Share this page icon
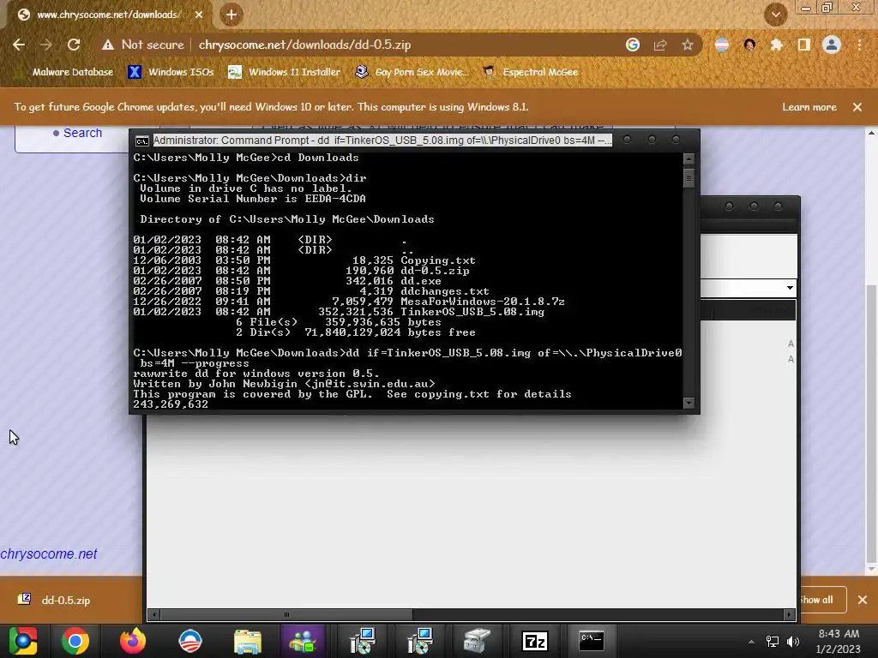This screenshot has width=878, height=658. click(660, 45)
